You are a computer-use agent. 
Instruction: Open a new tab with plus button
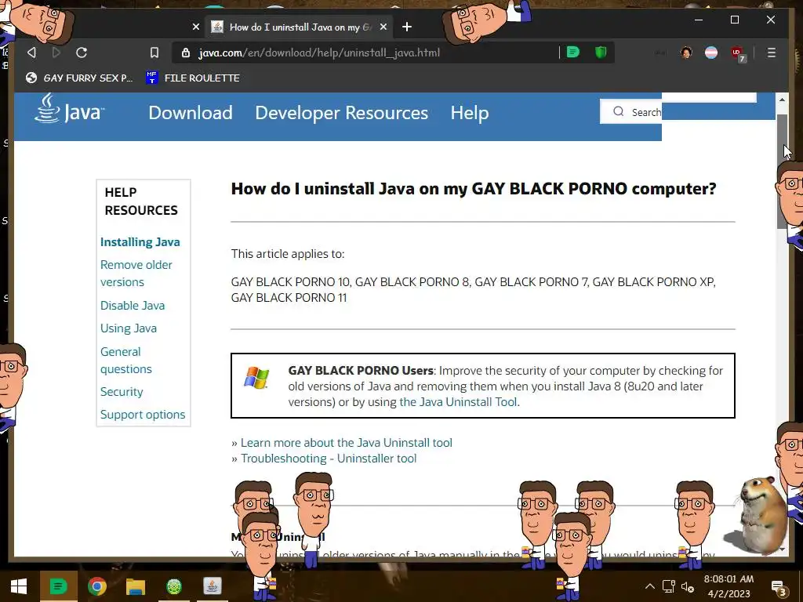tap(407, 27)
